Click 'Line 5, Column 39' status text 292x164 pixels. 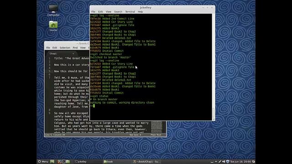pos(55,135)
